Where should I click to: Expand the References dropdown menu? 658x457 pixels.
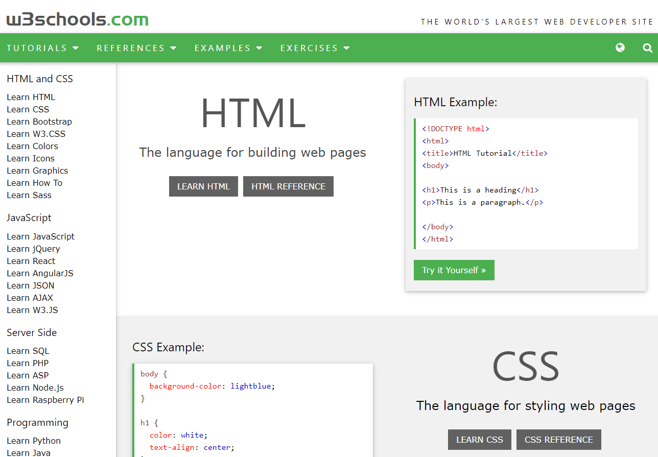[x=136, y=48]
